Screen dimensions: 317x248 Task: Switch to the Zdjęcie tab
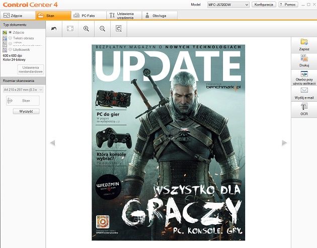click(x=18, y=16)
